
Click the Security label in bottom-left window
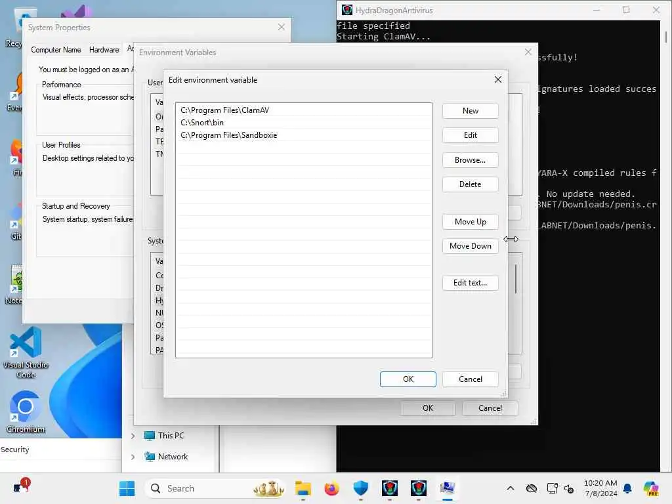point(15,450)
